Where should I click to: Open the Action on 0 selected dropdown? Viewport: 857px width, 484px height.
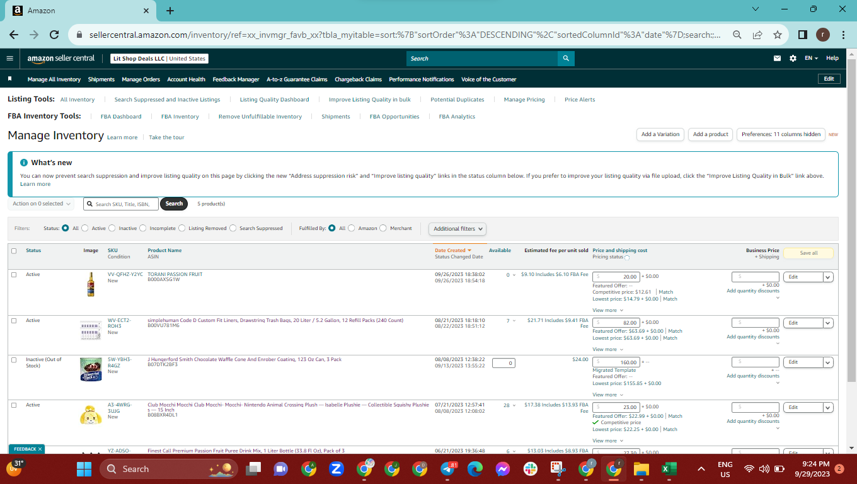coord(42,204)
